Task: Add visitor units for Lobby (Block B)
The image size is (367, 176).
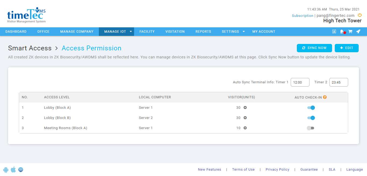Action: [245, 118]
